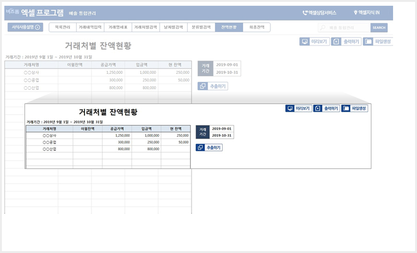
Task: Click the faded 추출하기 button in the background sheet
Action: tap(213, 86)
